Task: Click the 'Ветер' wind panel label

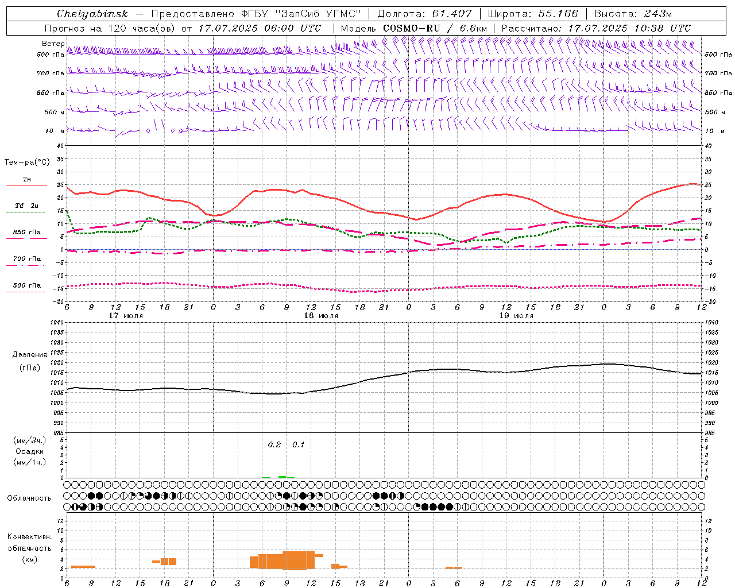Action: tap(53, 44)
